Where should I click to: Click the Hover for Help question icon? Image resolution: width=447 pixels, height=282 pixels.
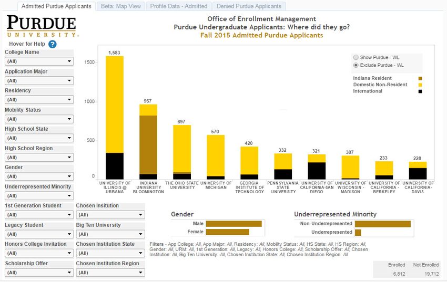tap(53, 44)
